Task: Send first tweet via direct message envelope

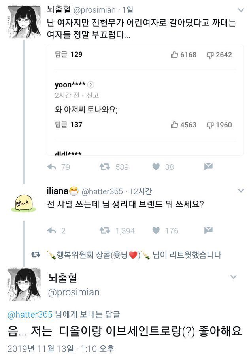Action: click(x=208, y=167)
